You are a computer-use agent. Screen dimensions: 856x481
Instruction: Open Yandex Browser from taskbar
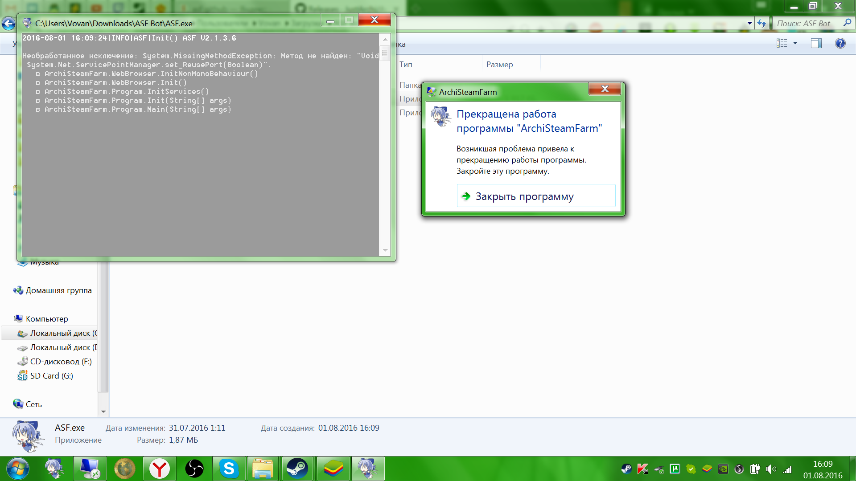click(x=159, y=469)
